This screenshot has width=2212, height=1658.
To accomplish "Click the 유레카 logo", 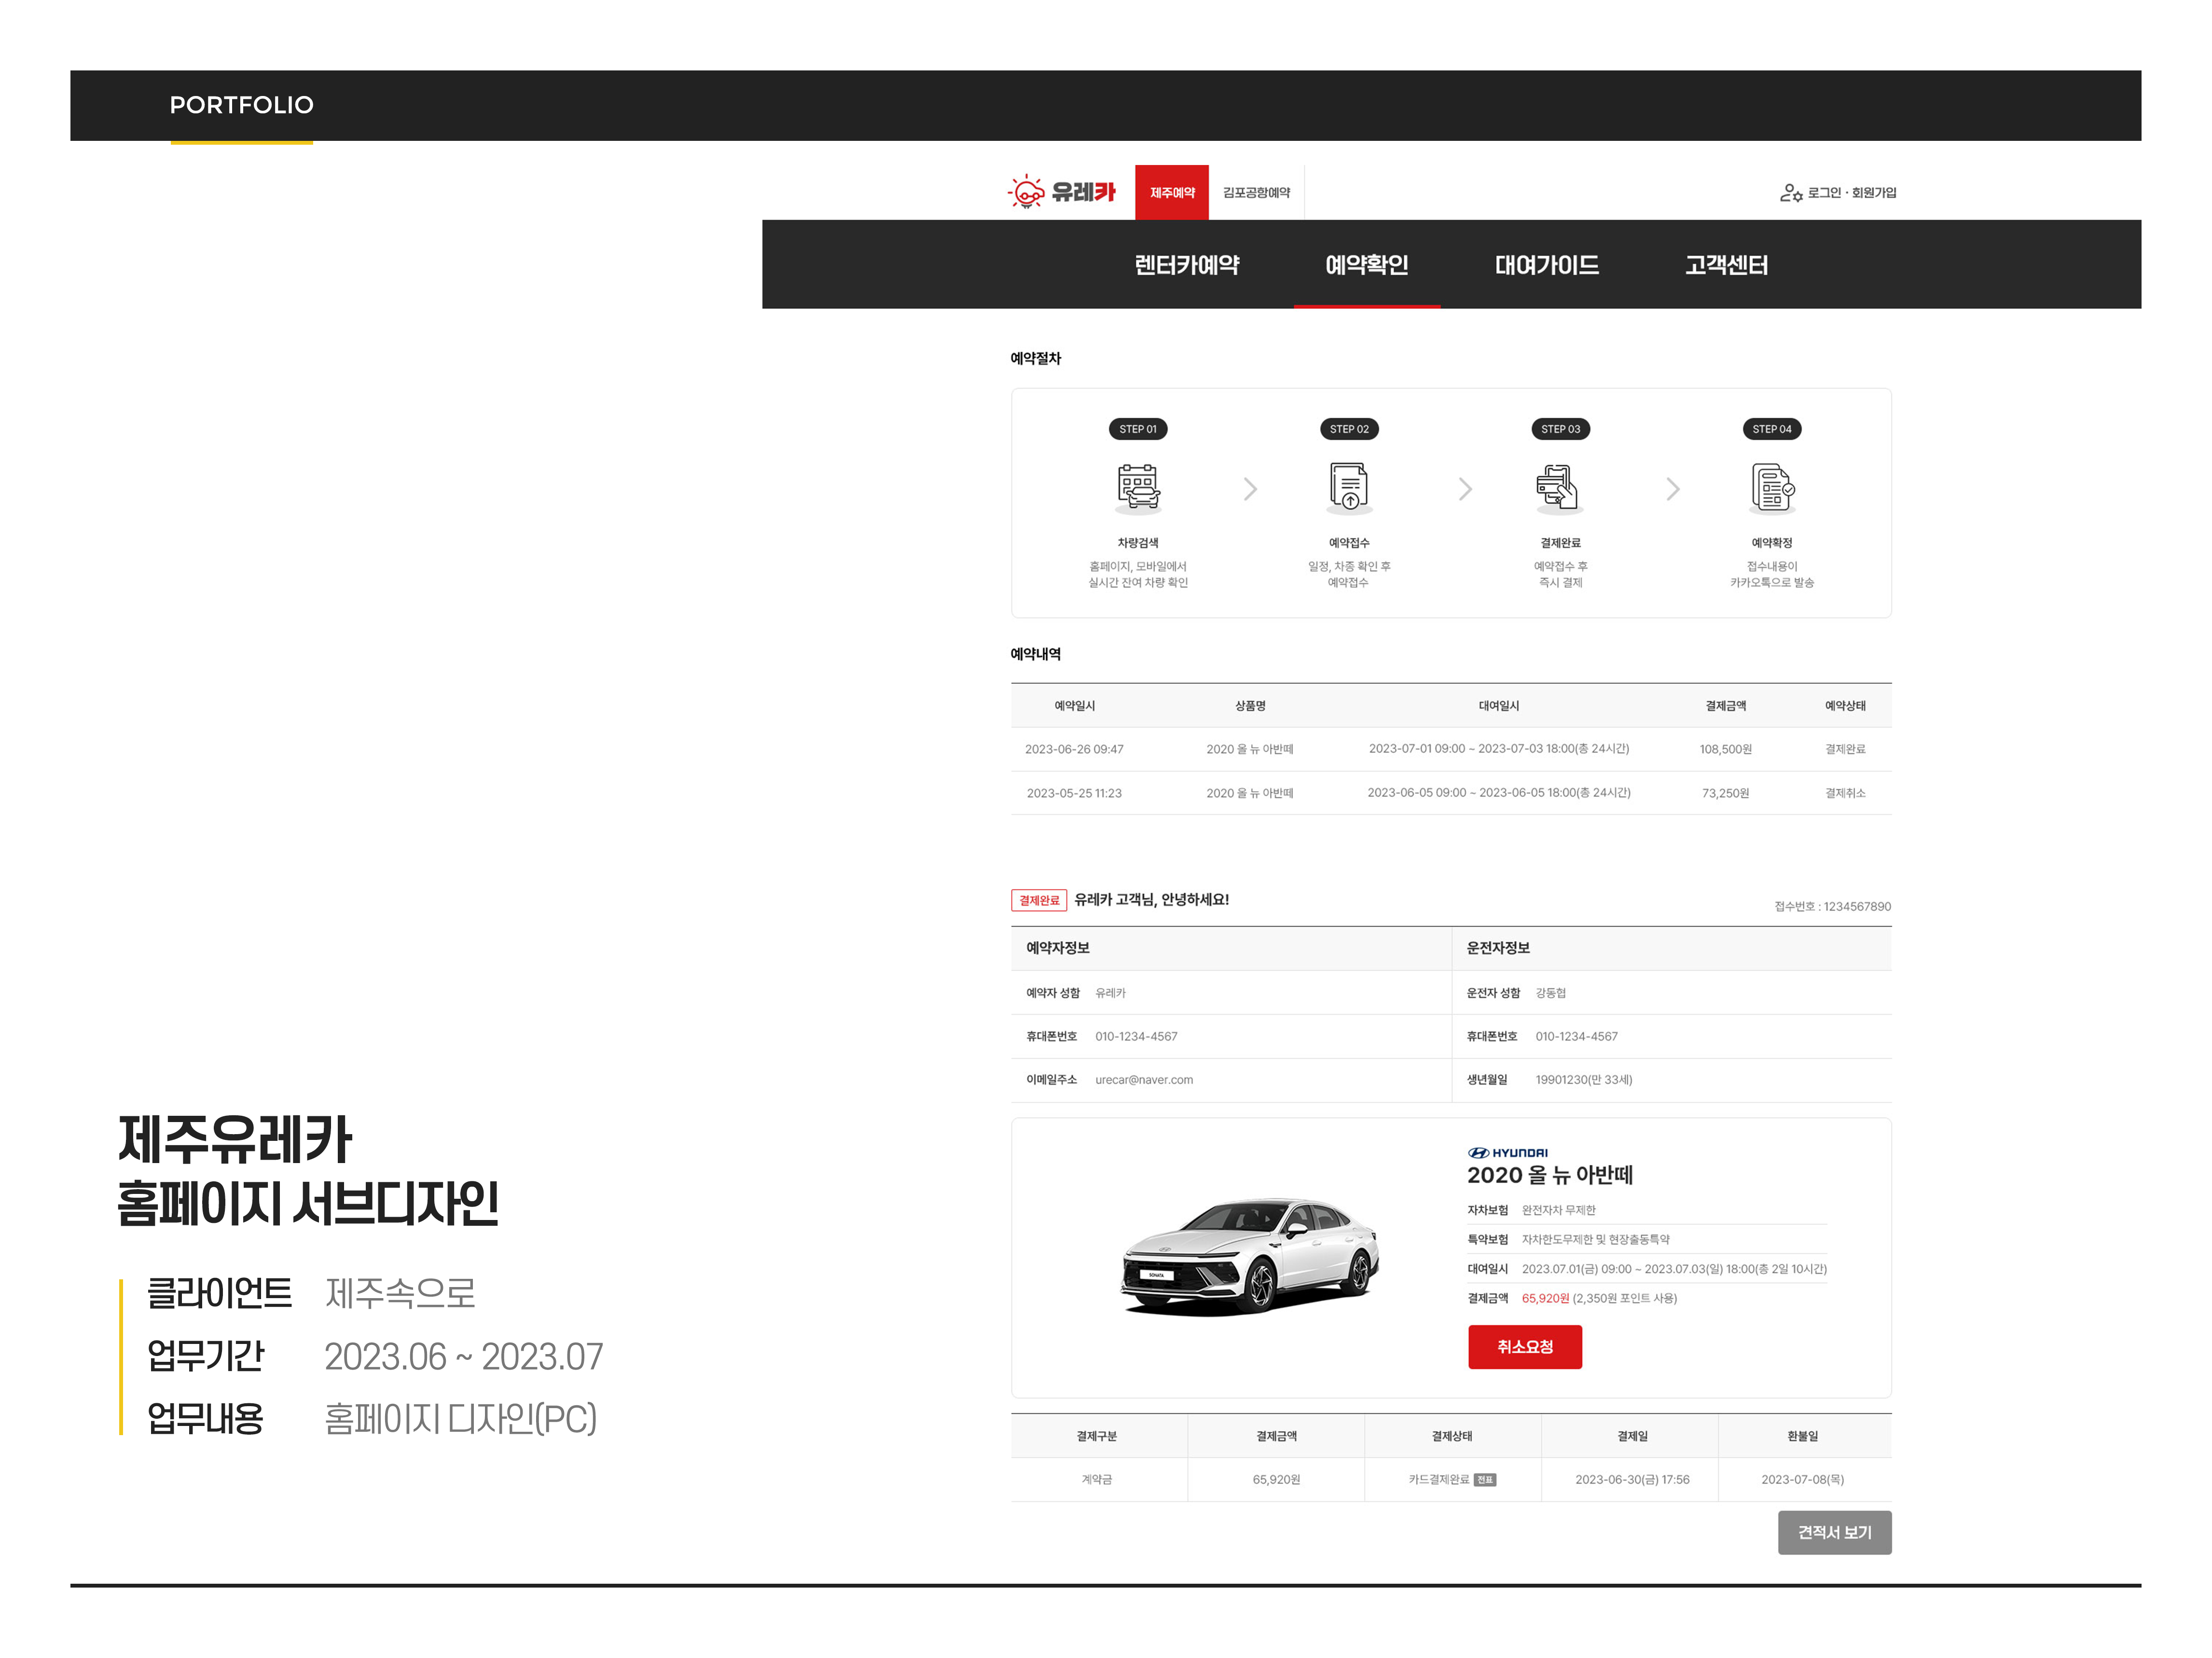I will click(x=1061, y=192).
